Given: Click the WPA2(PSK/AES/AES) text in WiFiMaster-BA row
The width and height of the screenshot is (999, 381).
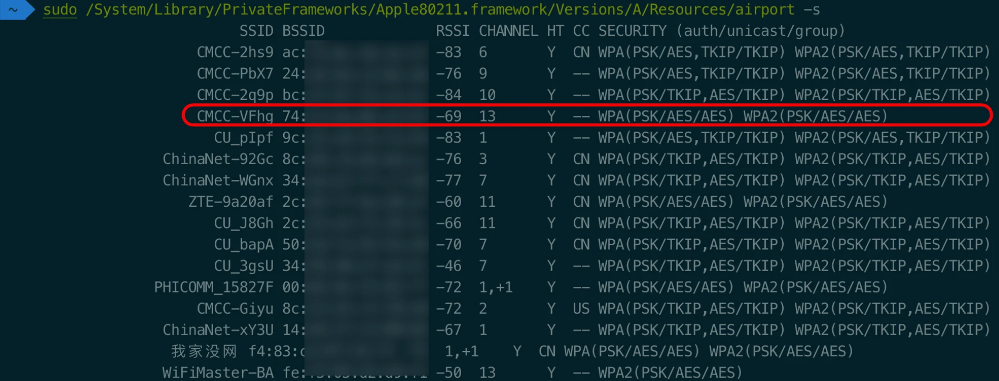Looking at the screenshot, I should 670,373.
